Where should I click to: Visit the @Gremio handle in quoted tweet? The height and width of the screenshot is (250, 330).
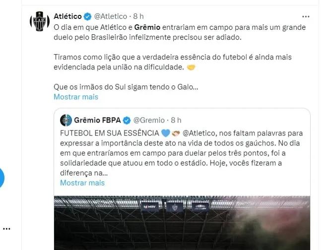pyautogui.click(x=149, y=120)
